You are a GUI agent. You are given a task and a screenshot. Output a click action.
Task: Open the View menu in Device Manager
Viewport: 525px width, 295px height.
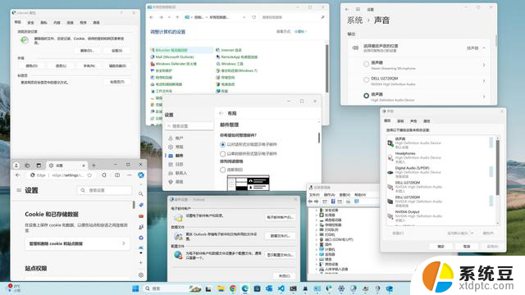(345, 195)
